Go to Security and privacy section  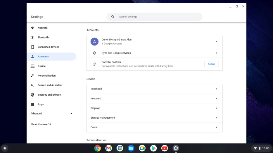[x=51, y=95]
